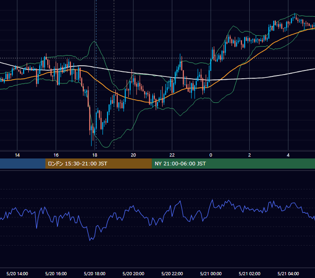This screenshot has height=278, width=315.
Task: Click hour label 14 on the price chart axis
Action: tap(17, 155)
